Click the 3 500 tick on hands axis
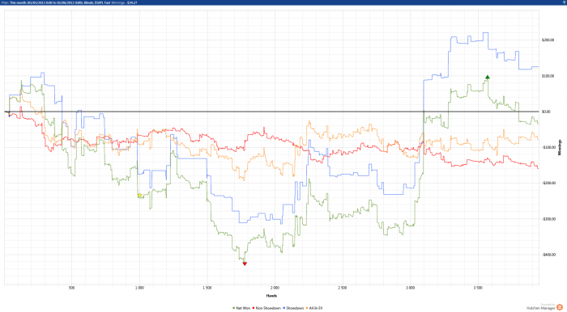 pyautogui.click(x=478, y=288)
